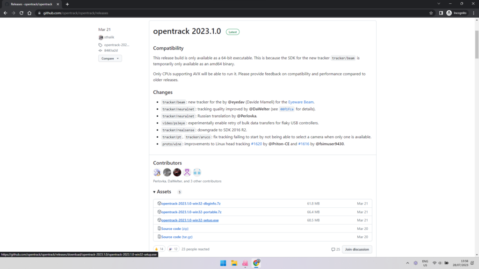Open Chrome from the taskbar
The width and height of the screenshot is (479, 269).
[256, 263]
